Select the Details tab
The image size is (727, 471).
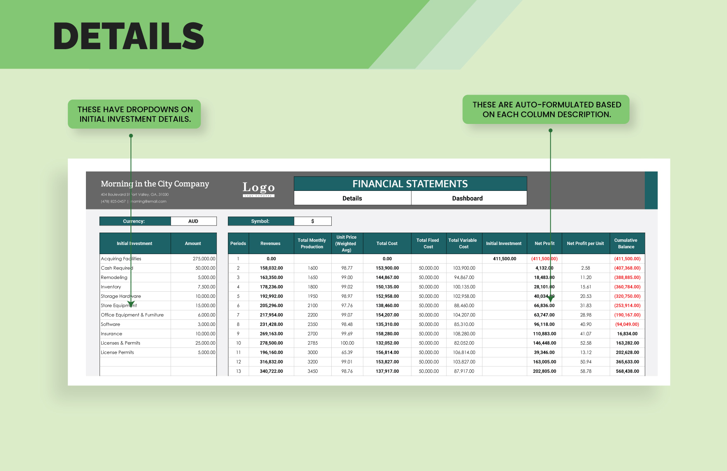click(352, 198)
